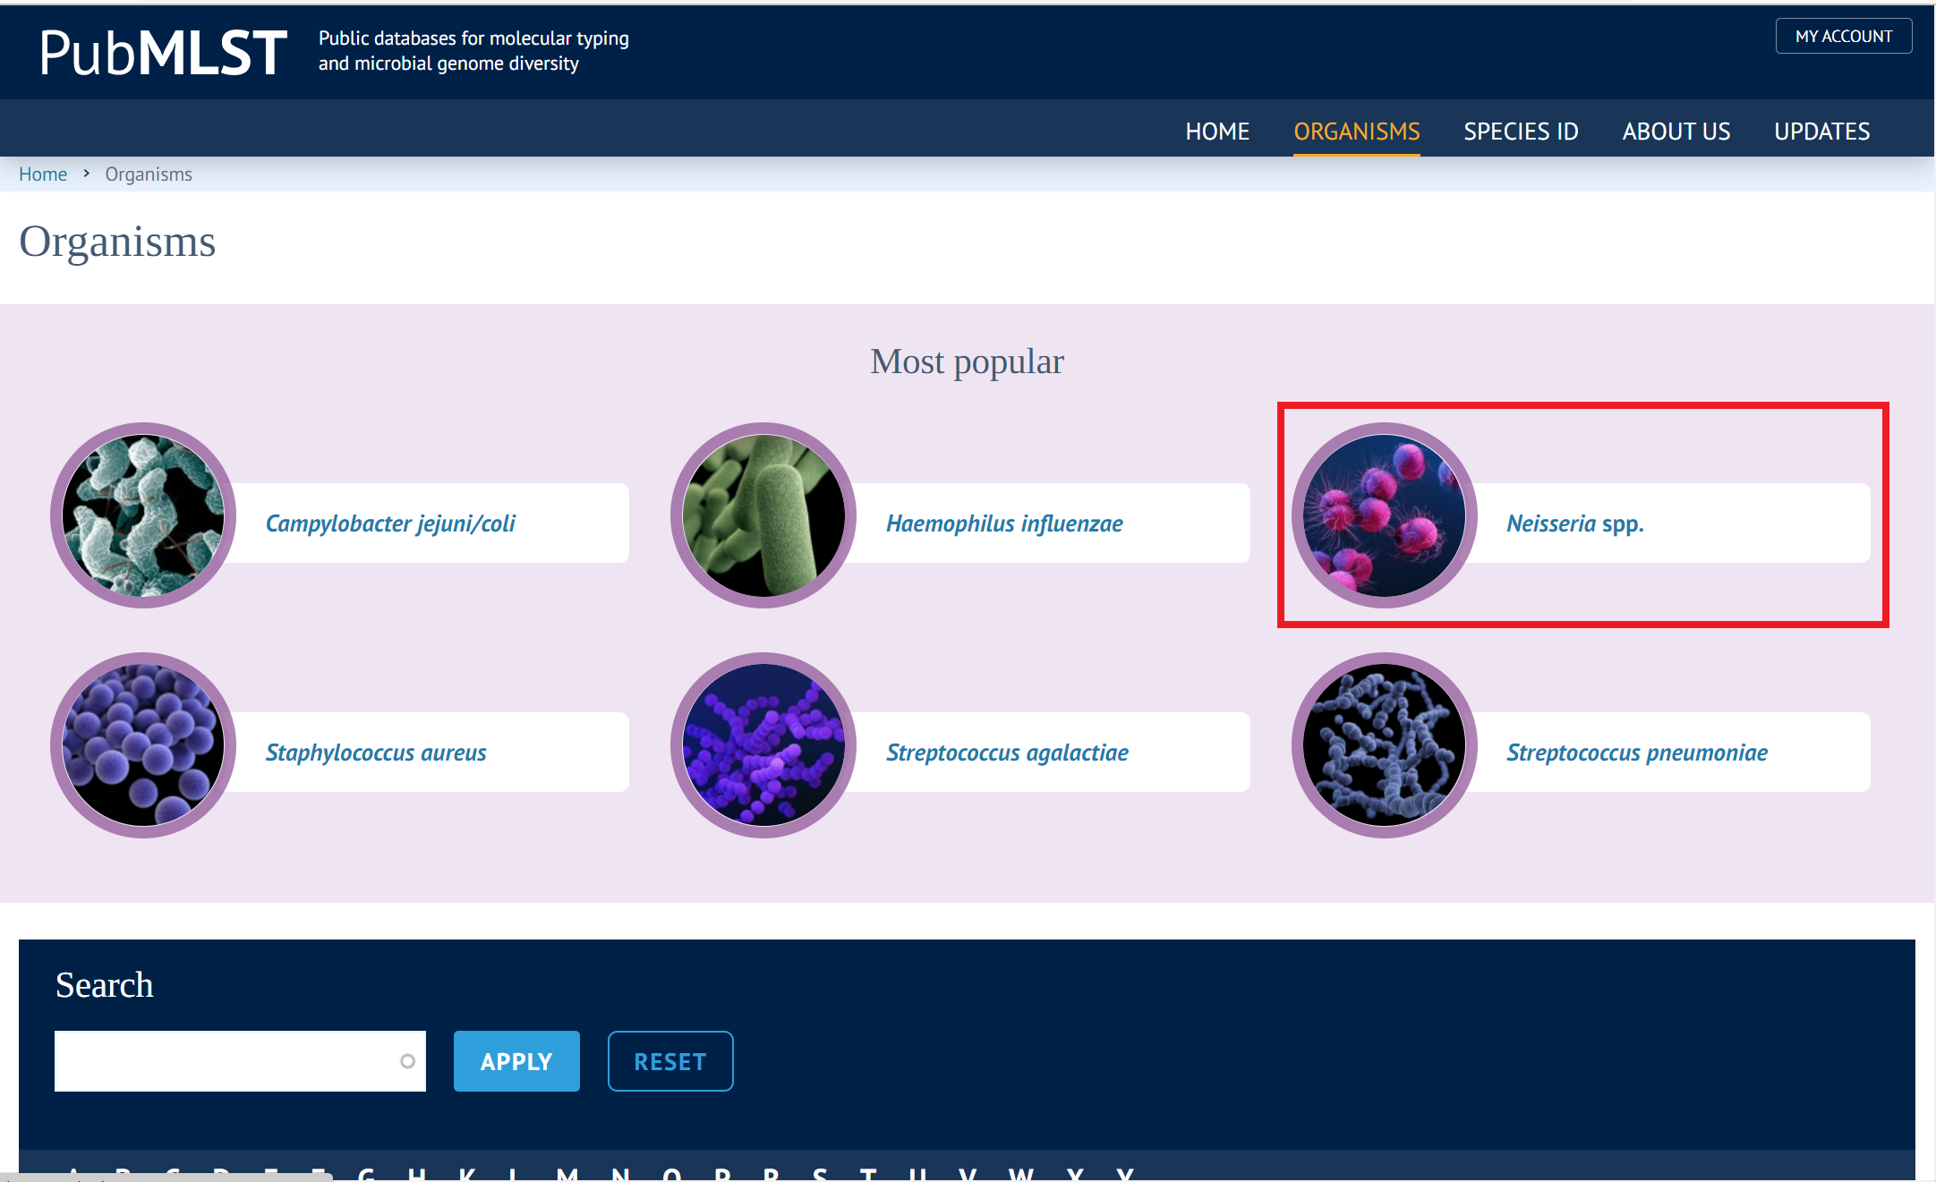Click the Campylobacter jejuni/coli microscope image
This screenshot has width=1936, height=1182.
143,515
